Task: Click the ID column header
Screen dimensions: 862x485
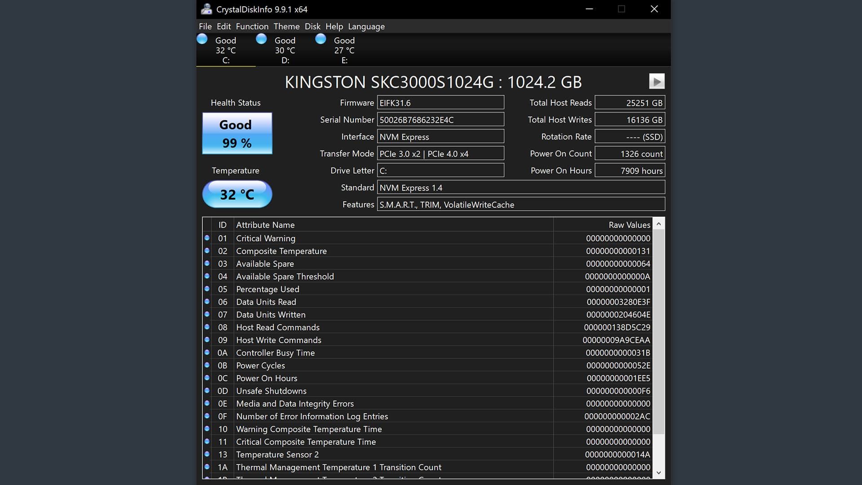Action: coord(222,225)
